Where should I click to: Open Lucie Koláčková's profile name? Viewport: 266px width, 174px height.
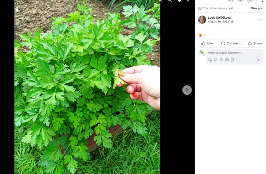click(219, 17)
